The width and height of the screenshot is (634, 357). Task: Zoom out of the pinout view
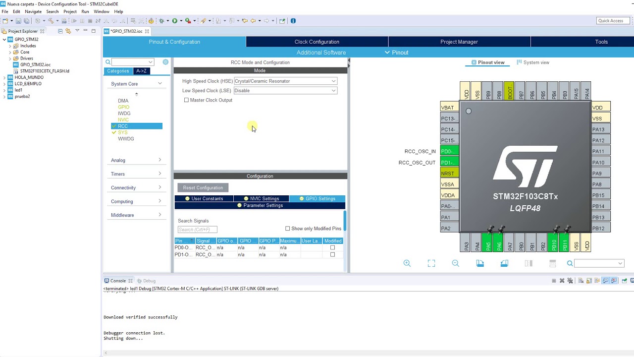(456, 263)
